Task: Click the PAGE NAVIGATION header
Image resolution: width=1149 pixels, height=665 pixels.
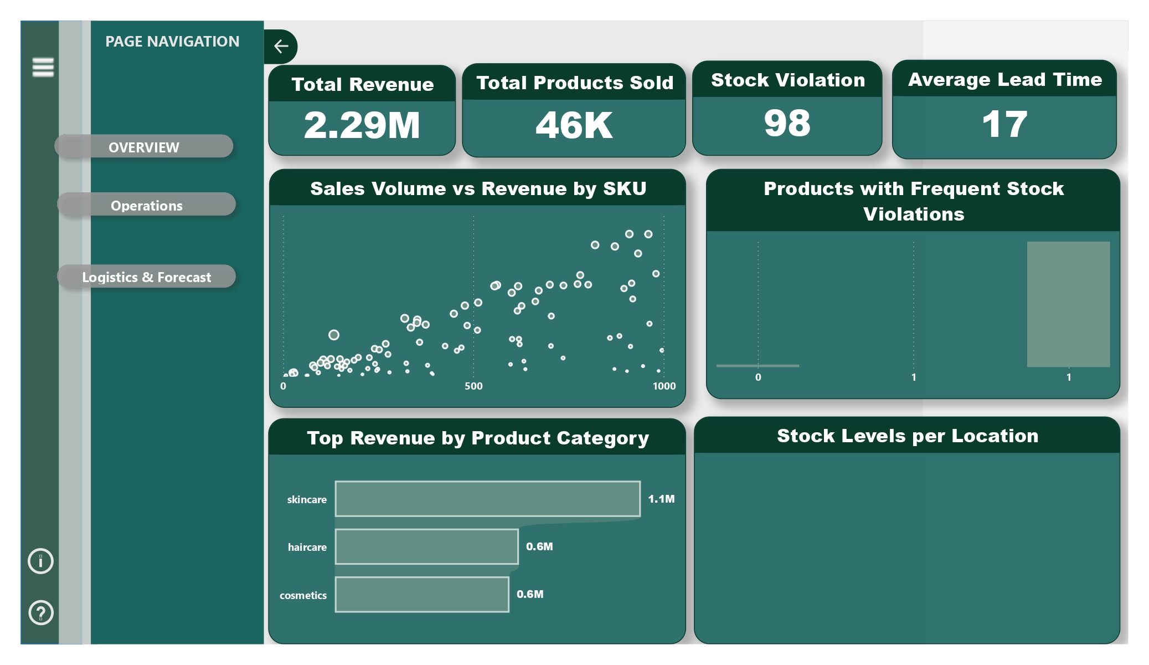Action: coord(172,42)
